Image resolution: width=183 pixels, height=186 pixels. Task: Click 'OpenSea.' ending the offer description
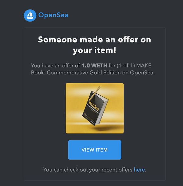(x=142, y=73)
